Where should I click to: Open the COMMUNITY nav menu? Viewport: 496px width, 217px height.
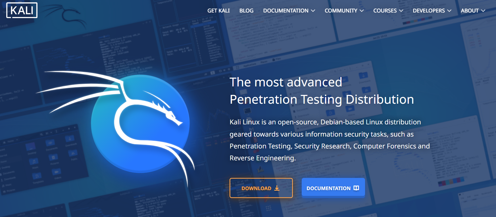pos(344,10)
